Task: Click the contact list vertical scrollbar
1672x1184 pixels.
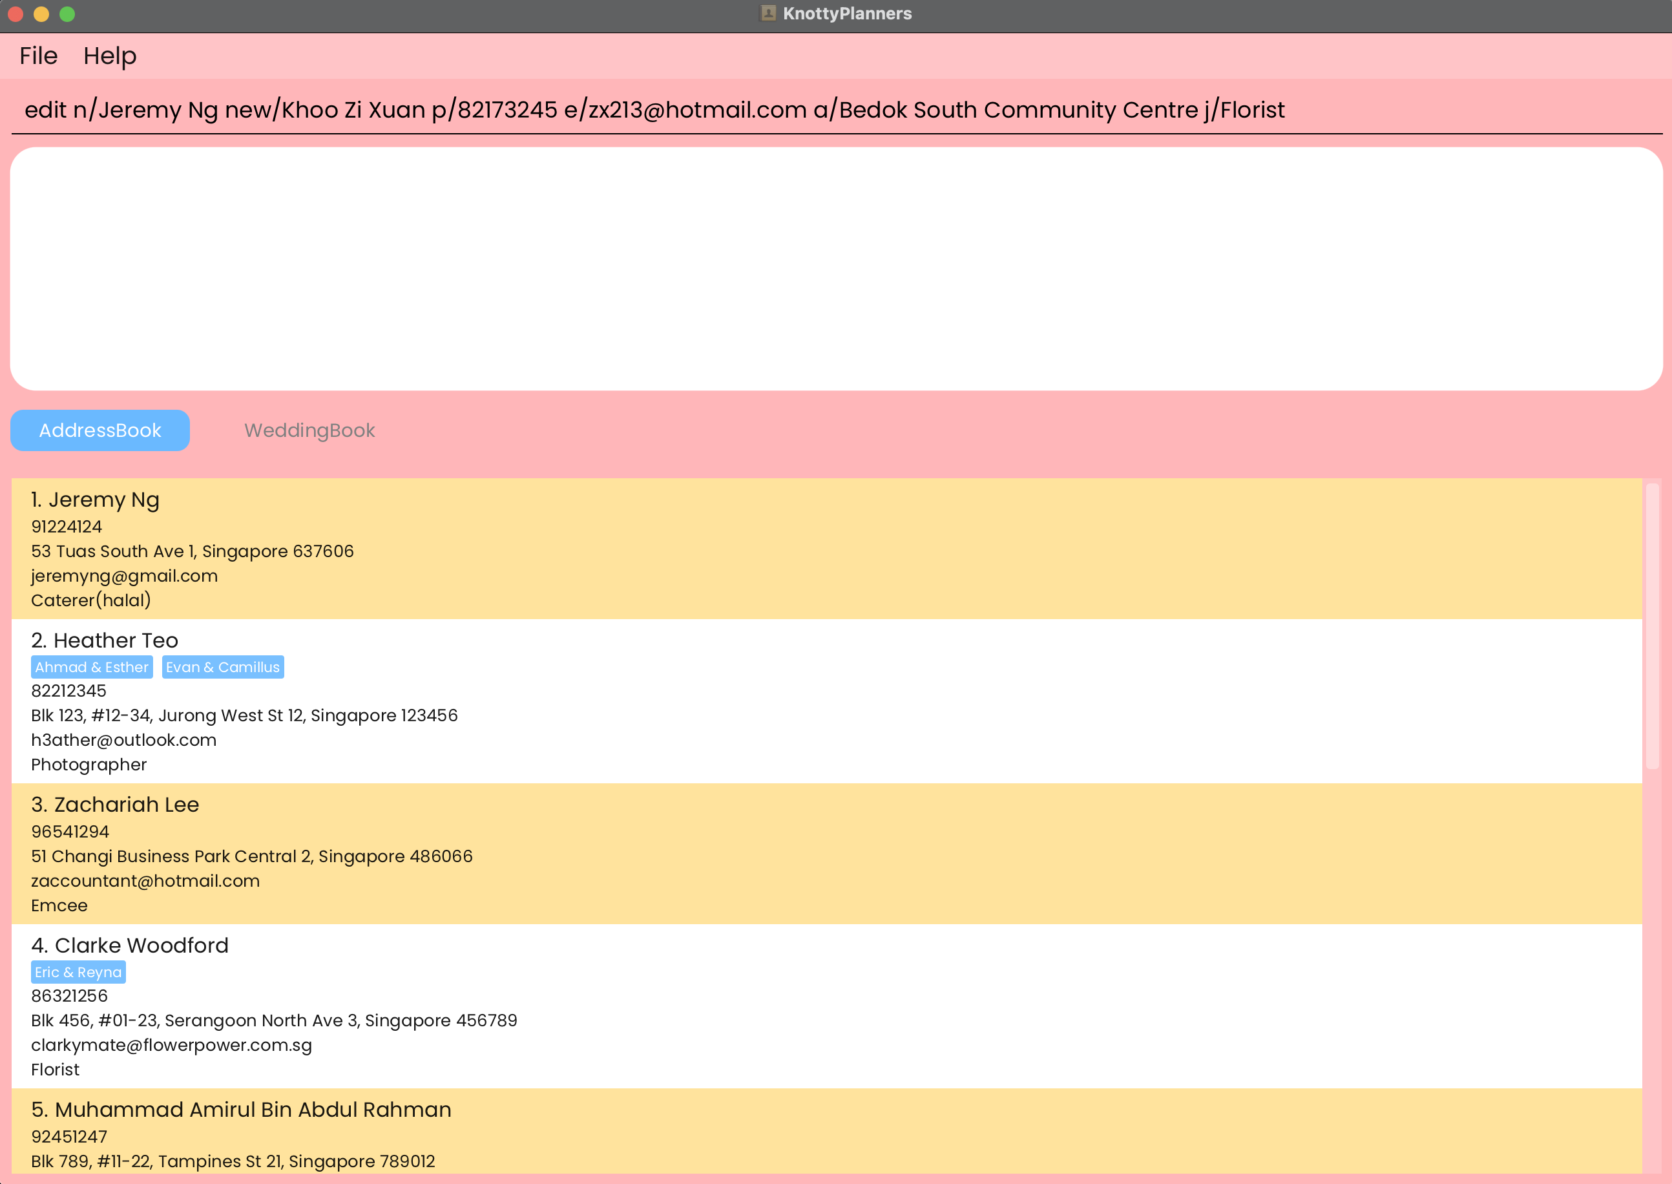Action: pyautogui.click(x=1651, y=627)
